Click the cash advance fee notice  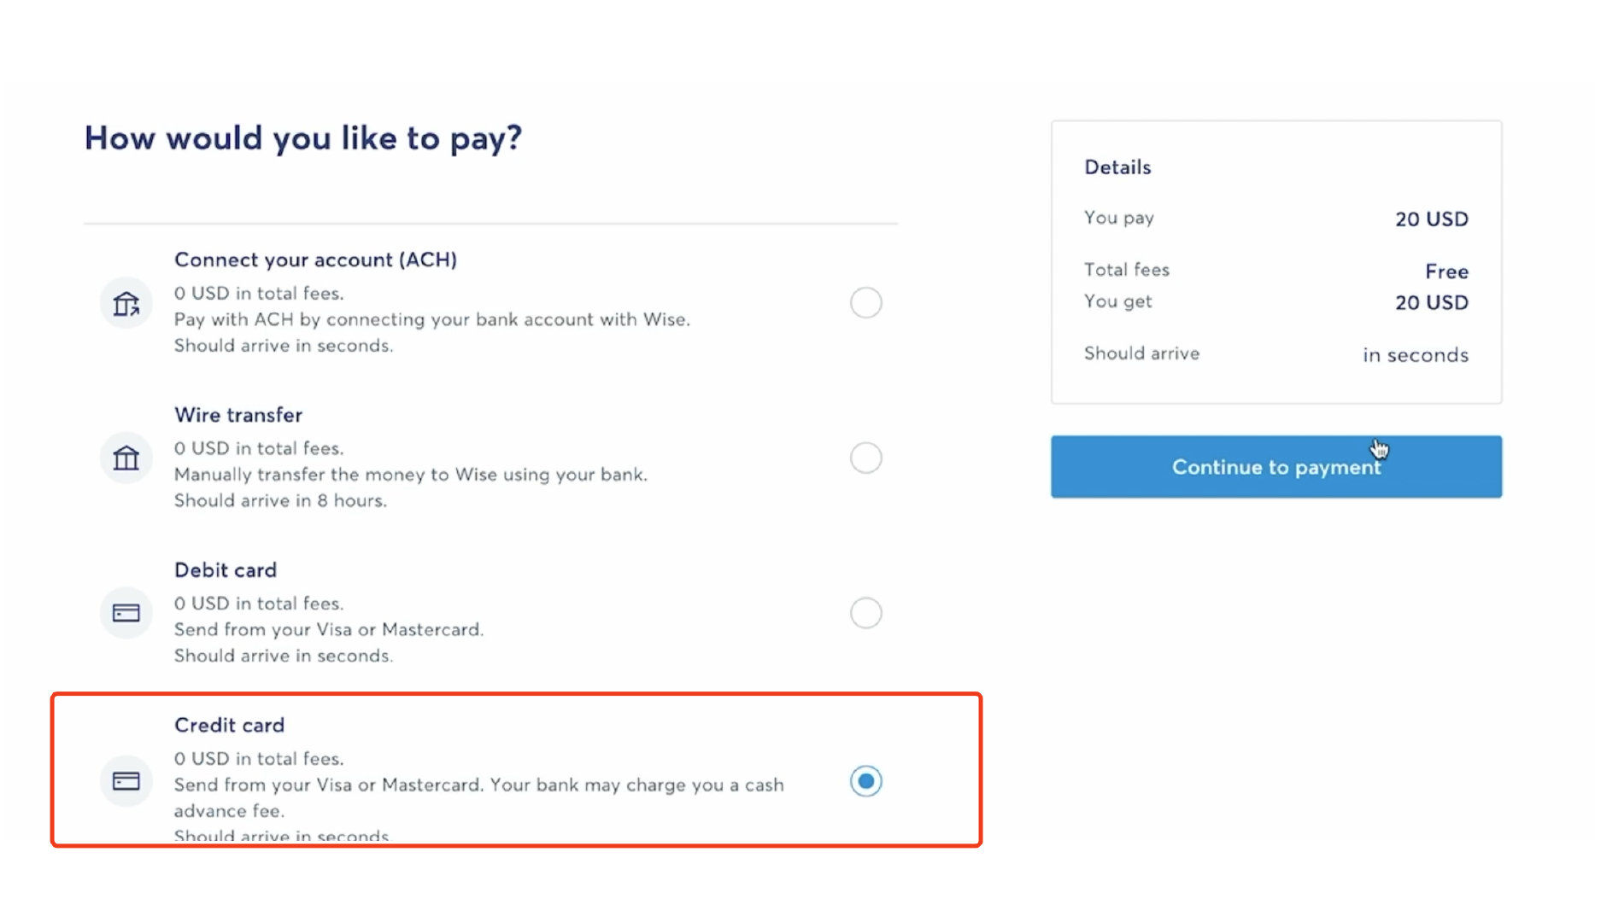point(478,797)
